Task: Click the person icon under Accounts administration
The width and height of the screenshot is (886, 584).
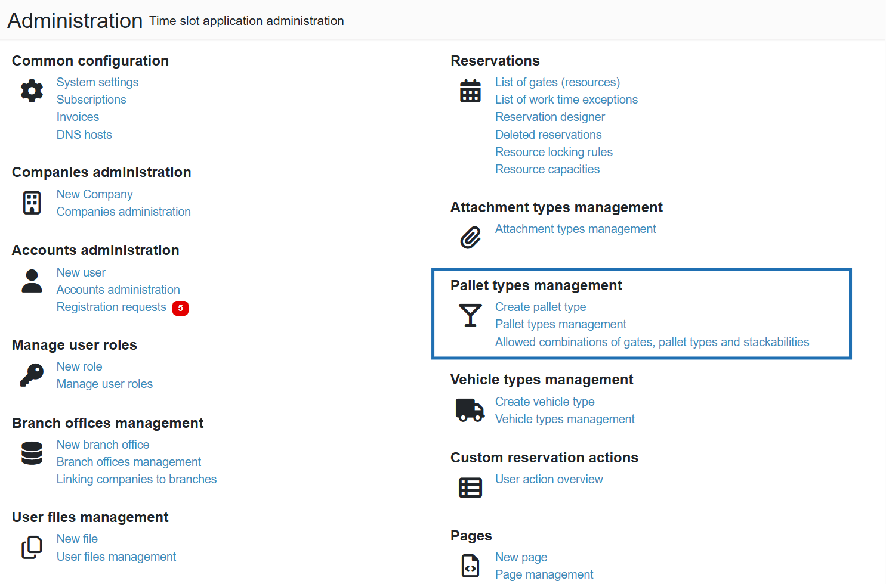Action: pyautogui.click(x=32, y=281)
